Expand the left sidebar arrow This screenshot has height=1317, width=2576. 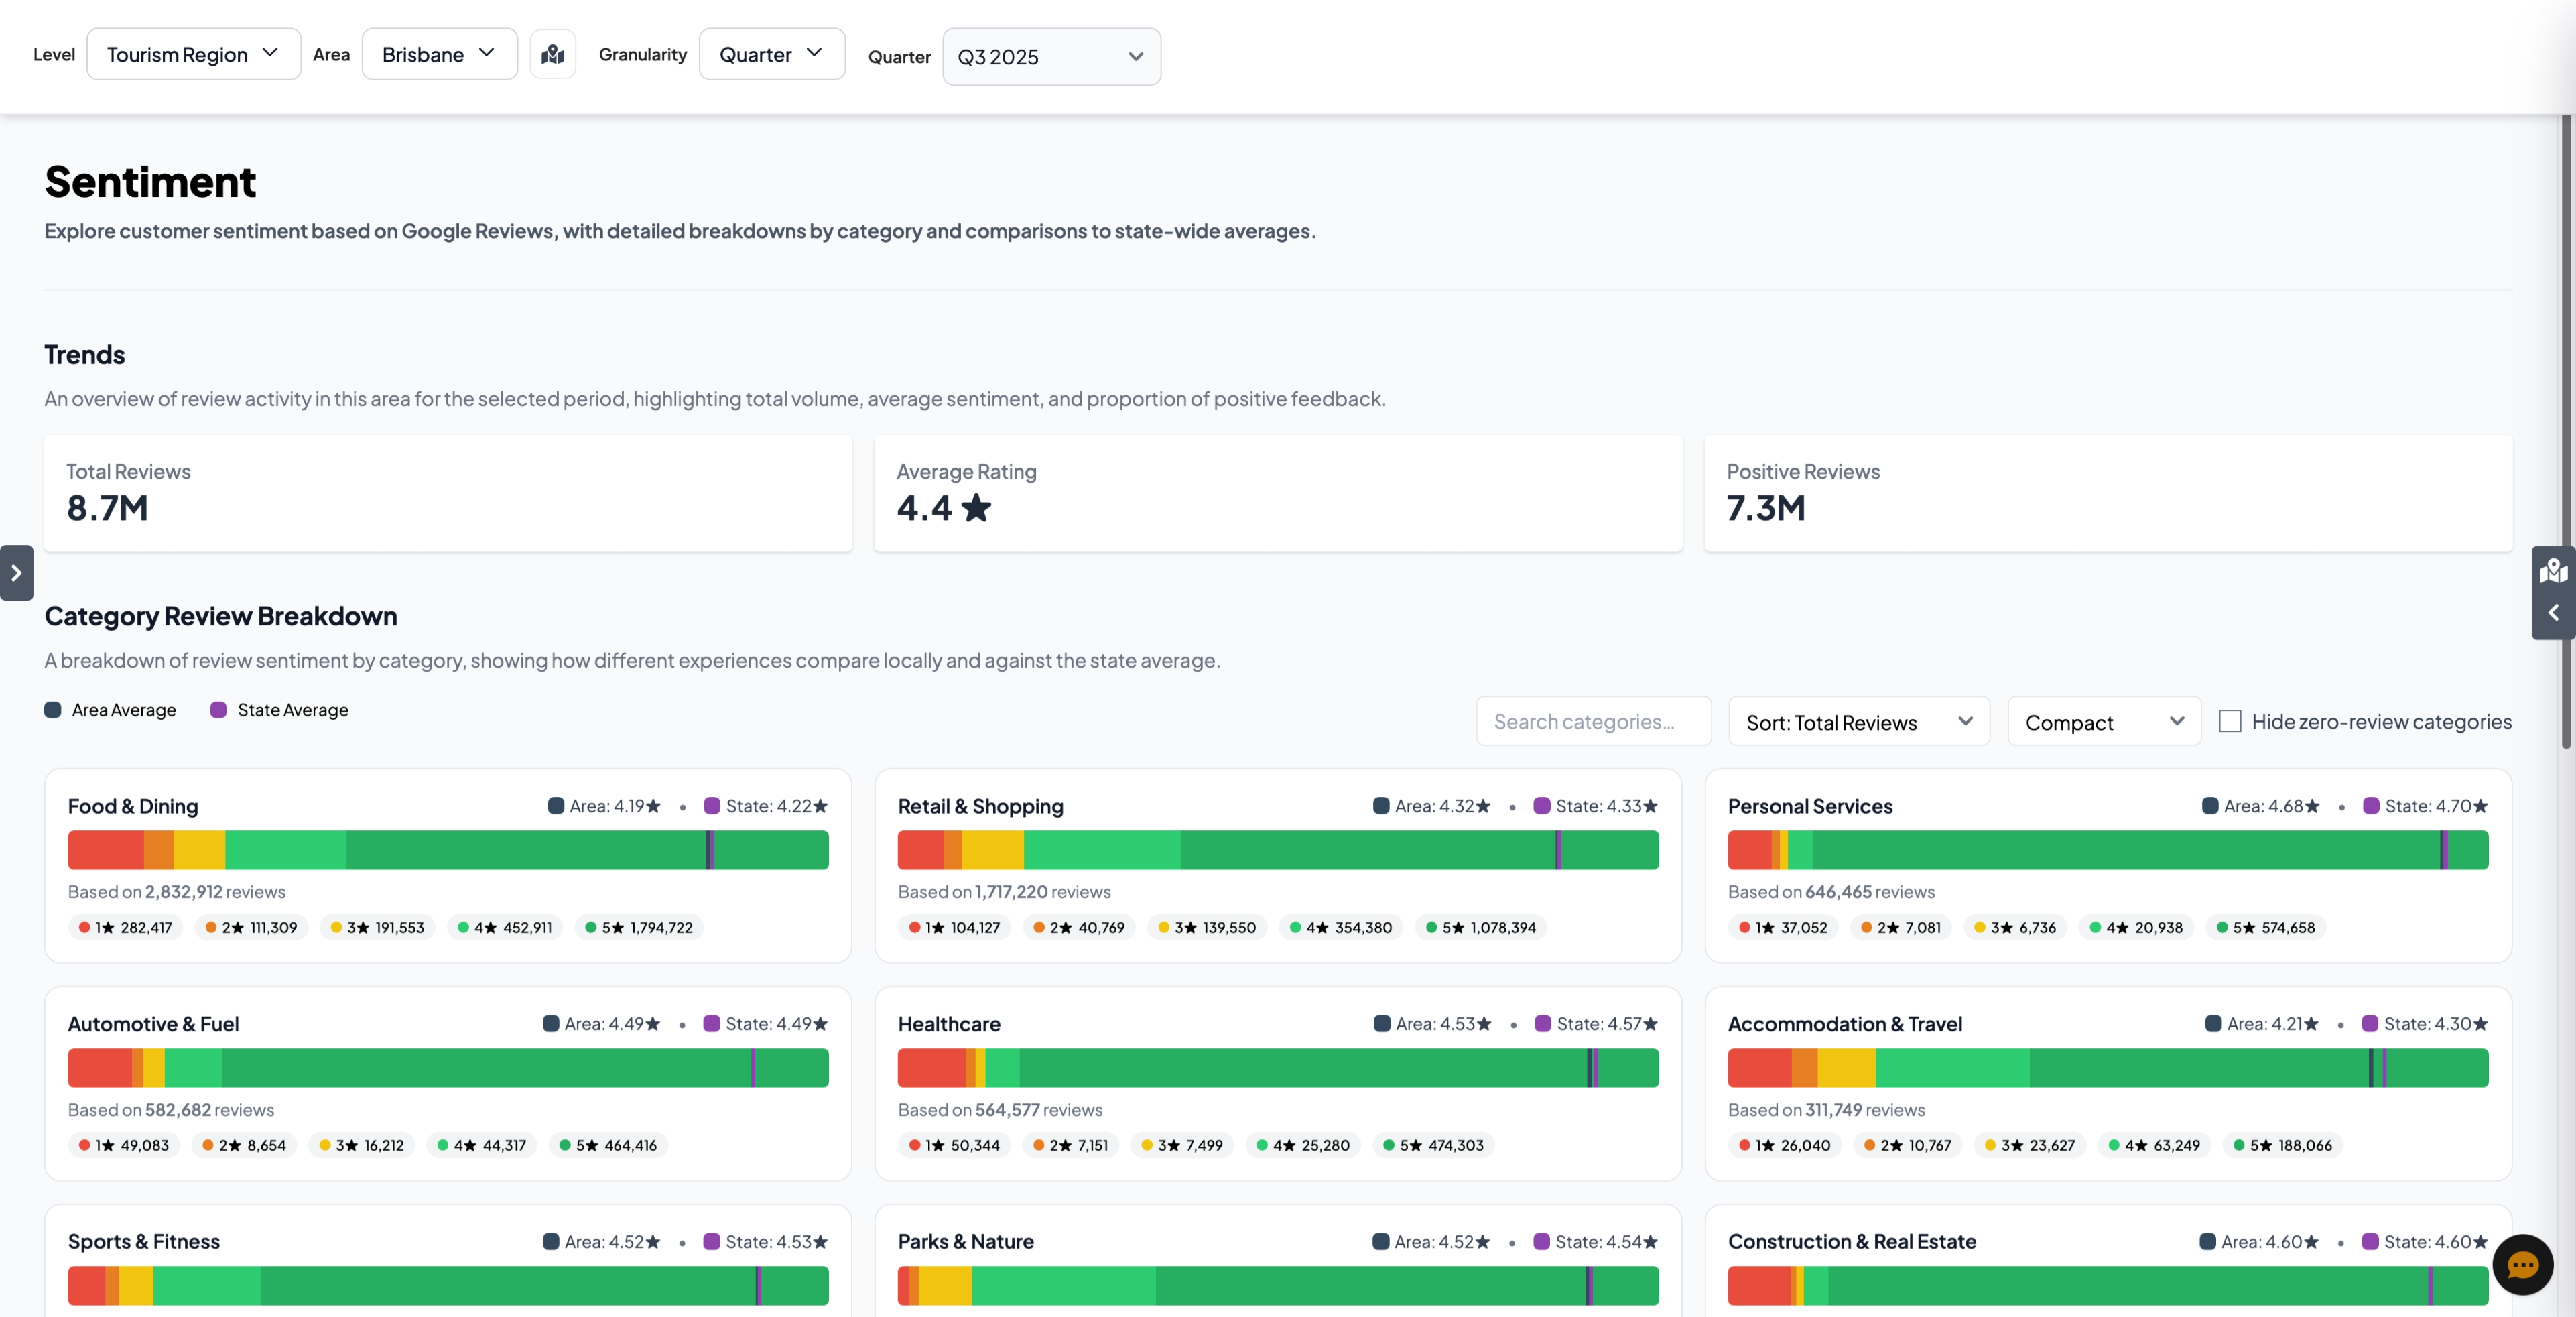click(16, 573)
